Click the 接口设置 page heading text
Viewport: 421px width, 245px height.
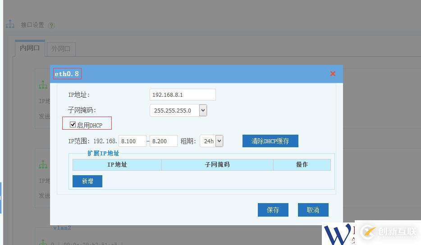pyautogui.click(x=32, y=25)
